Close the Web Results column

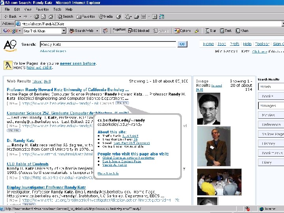37,81
